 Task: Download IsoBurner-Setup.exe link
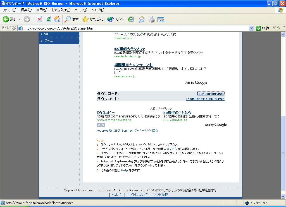click(205, 99)
